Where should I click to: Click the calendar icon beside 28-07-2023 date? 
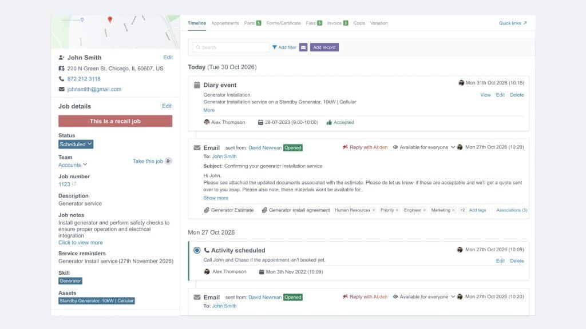pyautogui.click(x=260, y=122)
